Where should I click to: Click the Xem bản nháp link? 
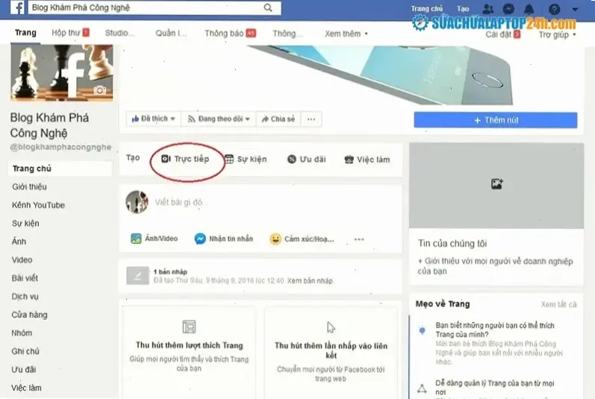(310, 280)
